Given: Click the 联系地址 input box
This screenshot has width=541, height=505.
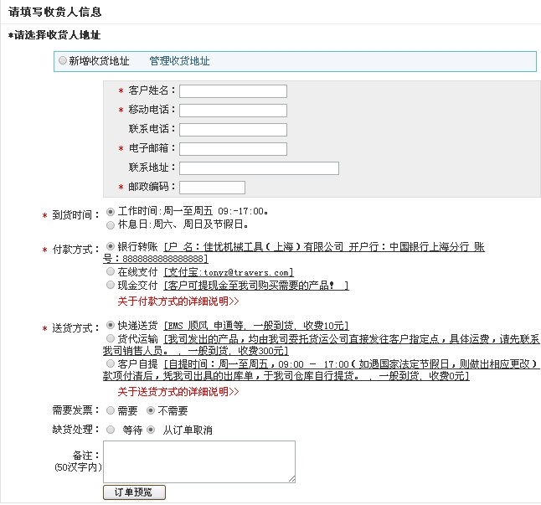Looking at the screenshot, I should pos(259,168).
